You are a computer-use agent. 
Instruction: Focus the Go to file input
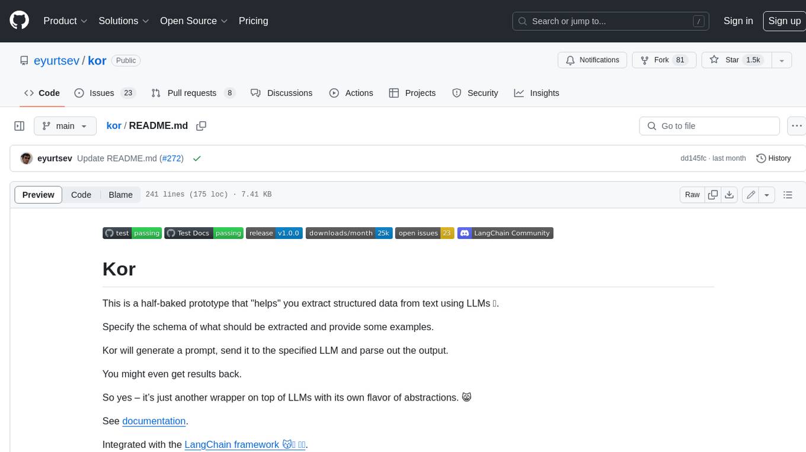click(x=709, y=126)
